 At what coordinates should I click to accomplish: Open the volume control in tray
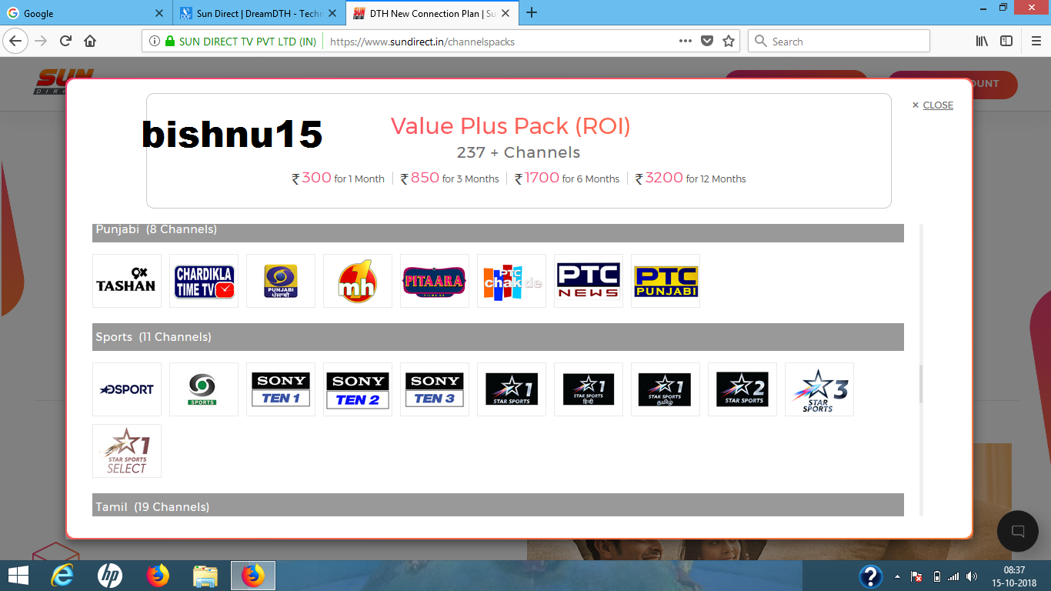[972, 576]
